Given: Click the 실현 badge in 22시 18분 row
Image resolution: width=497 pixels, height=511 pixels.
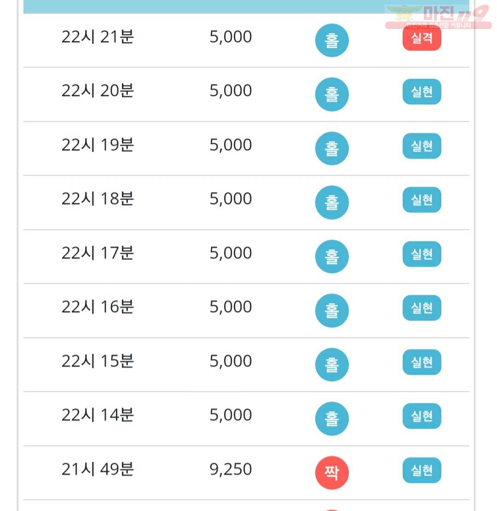Looking at the screenshot, I should (422, 200).
